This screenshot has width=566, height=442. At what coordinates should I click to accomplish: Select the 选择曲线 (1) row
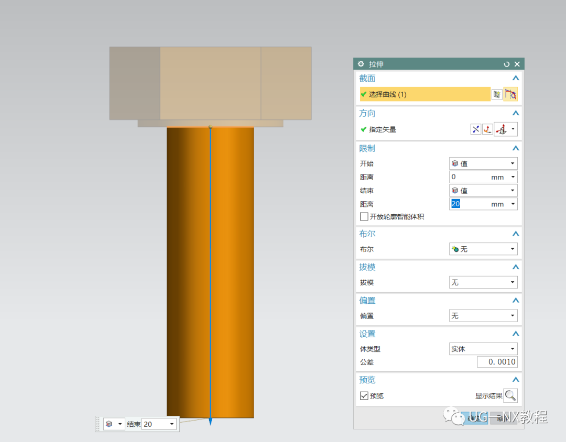point(425,94)
